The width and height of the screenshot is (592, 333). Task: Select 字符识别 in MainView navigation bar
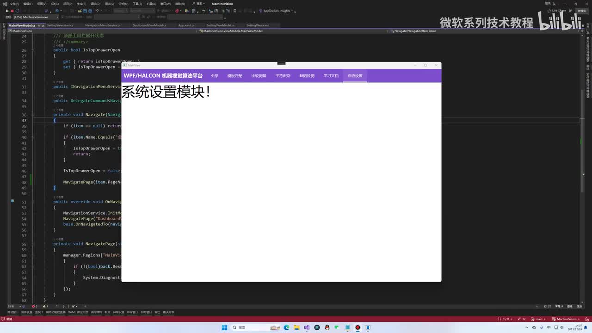283,76
